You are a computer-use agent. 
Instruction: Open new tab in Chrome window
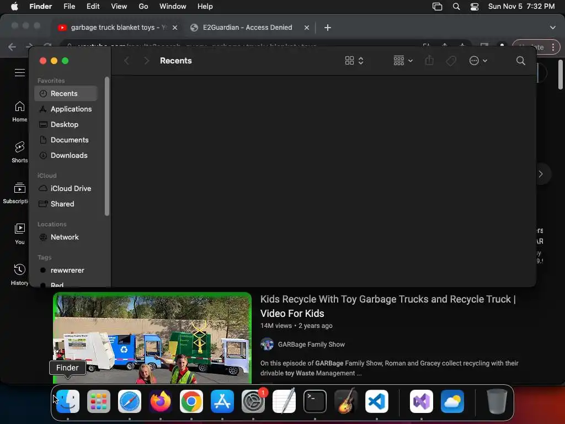tap(328, 28)
